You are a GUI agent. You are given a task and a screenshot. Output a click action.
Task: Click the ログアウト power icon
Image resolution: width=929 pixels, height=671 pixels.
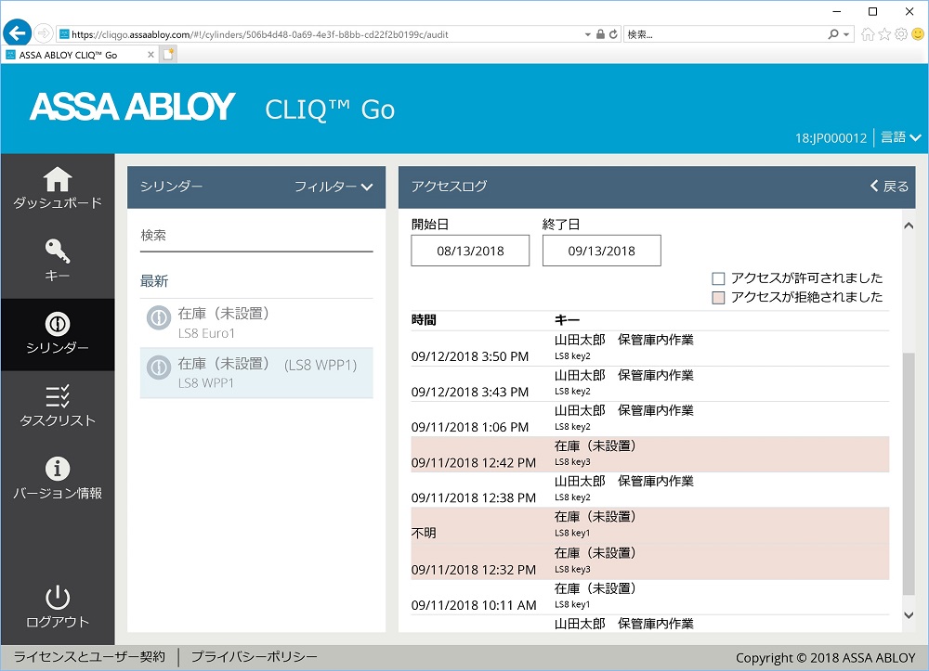click(58, 597)
